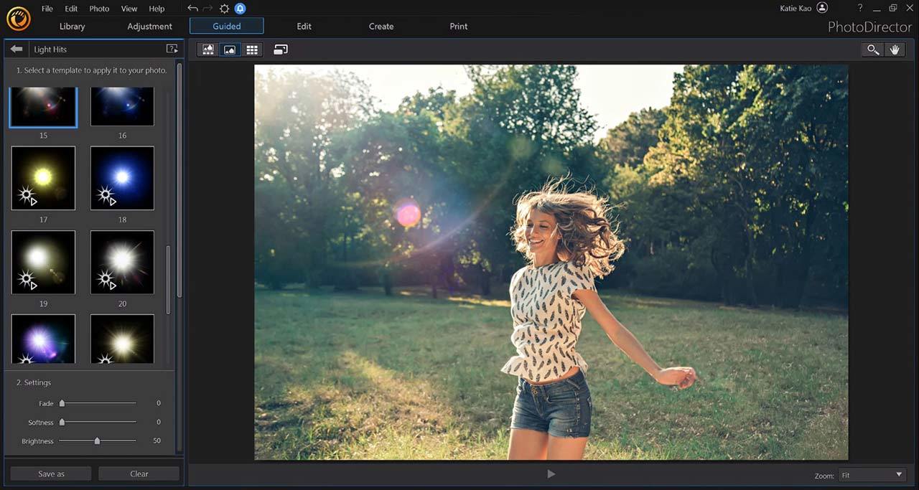
Task: Open preferences with the gear icon
Action: coord(224,9)
